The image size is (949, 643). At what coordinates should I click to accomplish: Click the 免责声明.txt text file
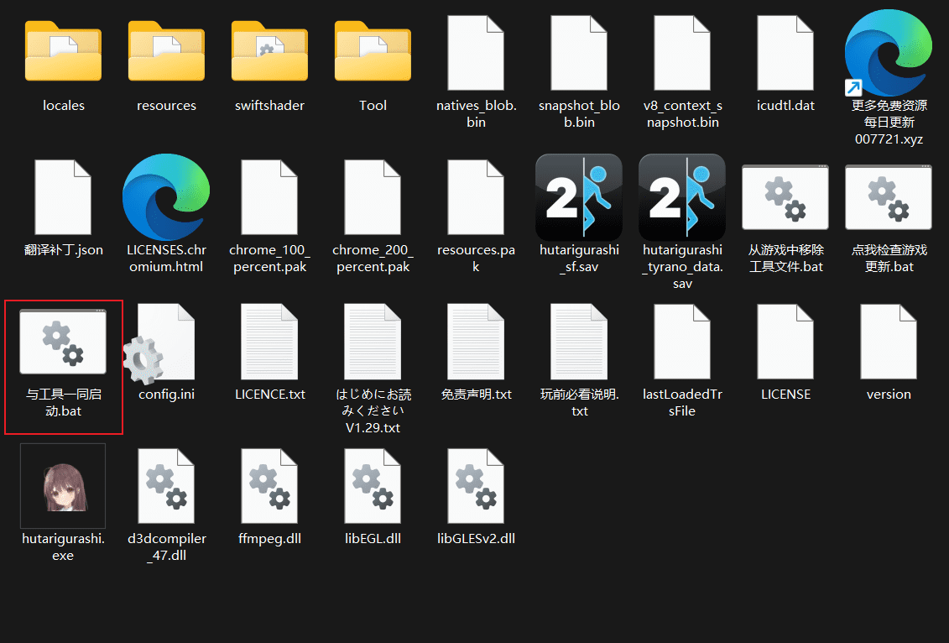point(476,342)
